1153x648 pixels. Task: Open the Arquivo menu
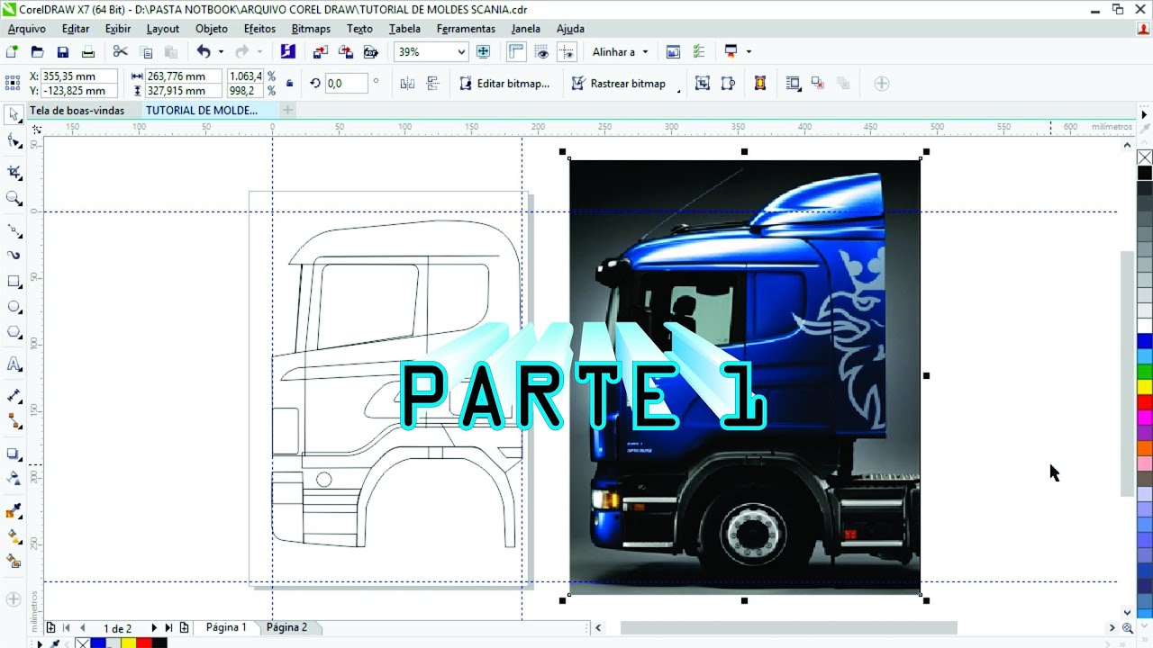pyautogui.click(x=27, y=29)
